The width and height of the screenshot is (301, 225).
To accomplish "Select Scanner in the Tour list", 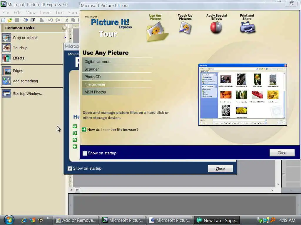I will tap(117, 69).
